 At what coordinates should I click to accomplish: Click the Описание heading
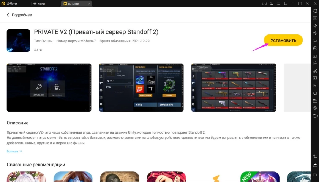coord(17,123)
